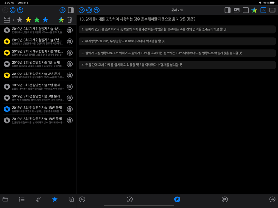This screenshot has width=278, height=208.
Task: Toggle the yellow star filter
Action: tap(28, 20)
